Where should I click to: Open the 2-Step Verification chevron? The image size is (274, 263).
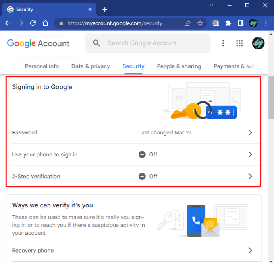(x=250, y=176)
